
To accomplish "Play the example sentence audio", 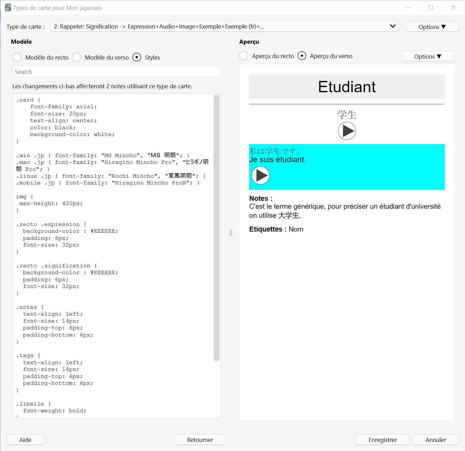I will coord(260,175).
